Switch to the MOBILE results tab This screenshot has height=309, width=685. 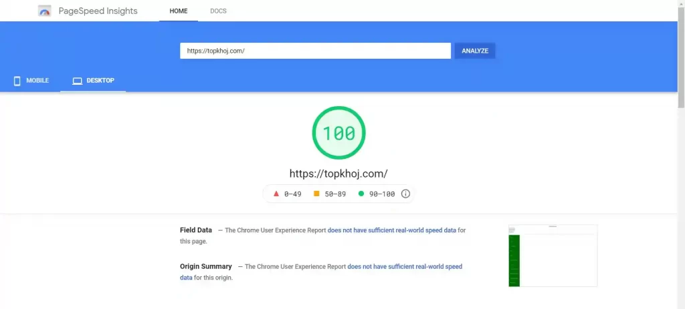[31, 81]
